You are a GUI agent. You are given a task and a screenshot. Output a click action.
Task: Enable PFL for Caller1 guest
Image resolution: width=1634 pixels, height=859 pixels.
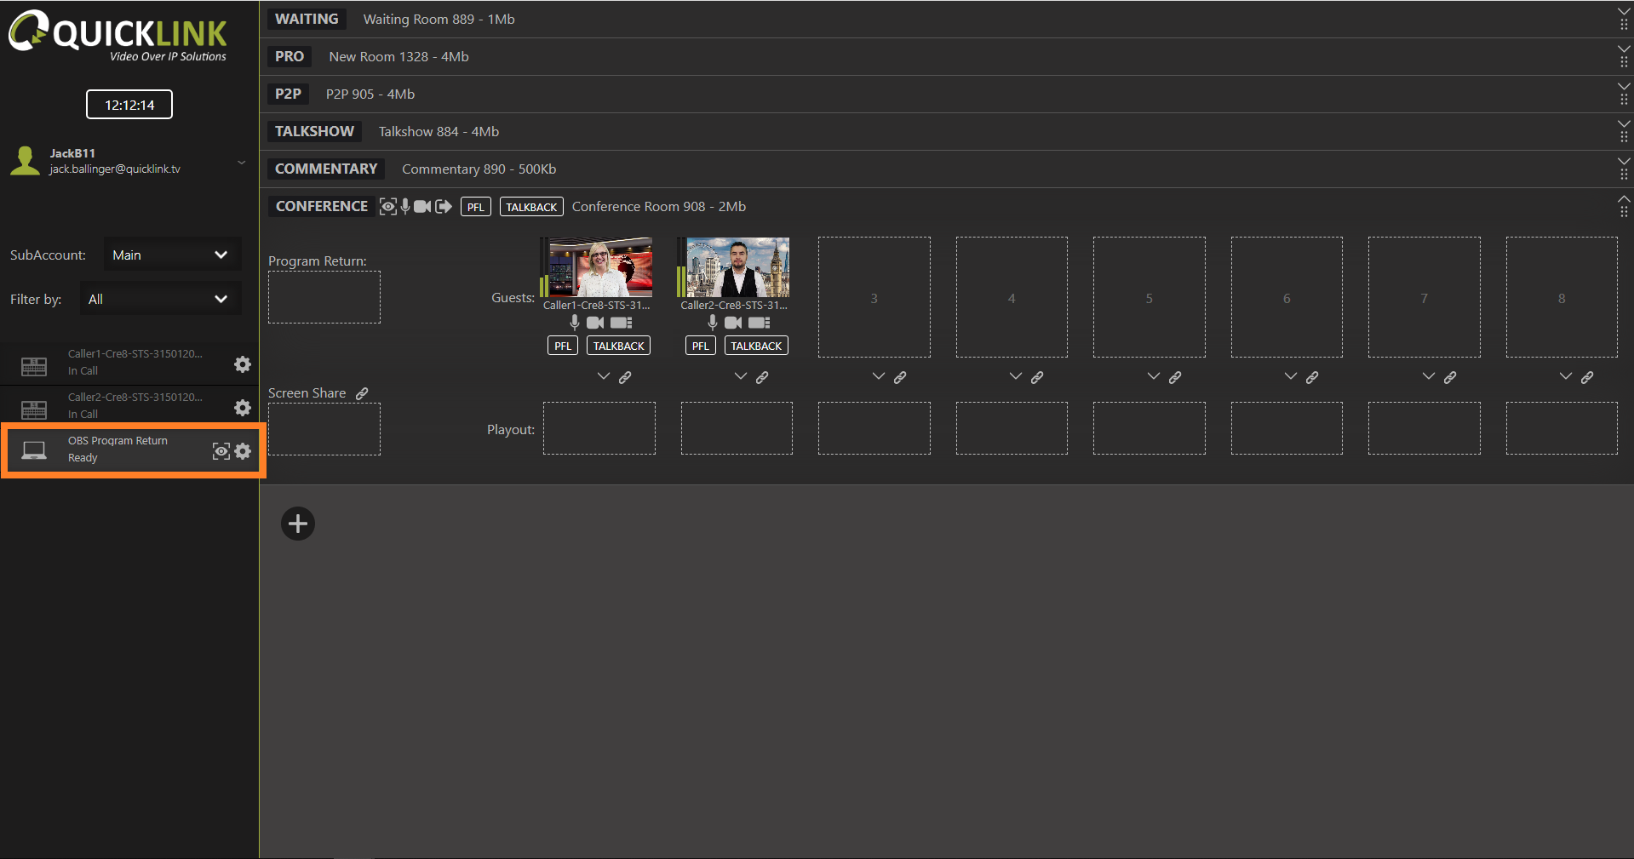coord(563,346)
